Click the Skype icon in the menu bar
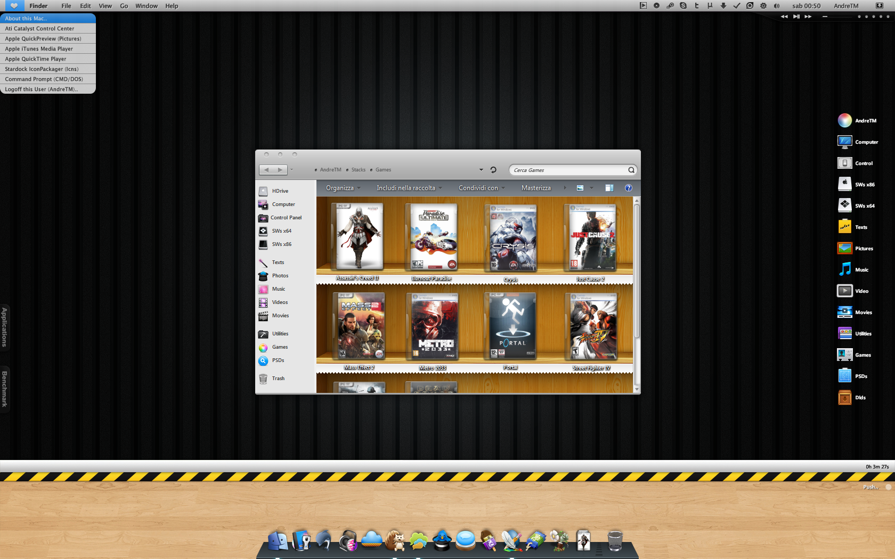 point(683,6)
